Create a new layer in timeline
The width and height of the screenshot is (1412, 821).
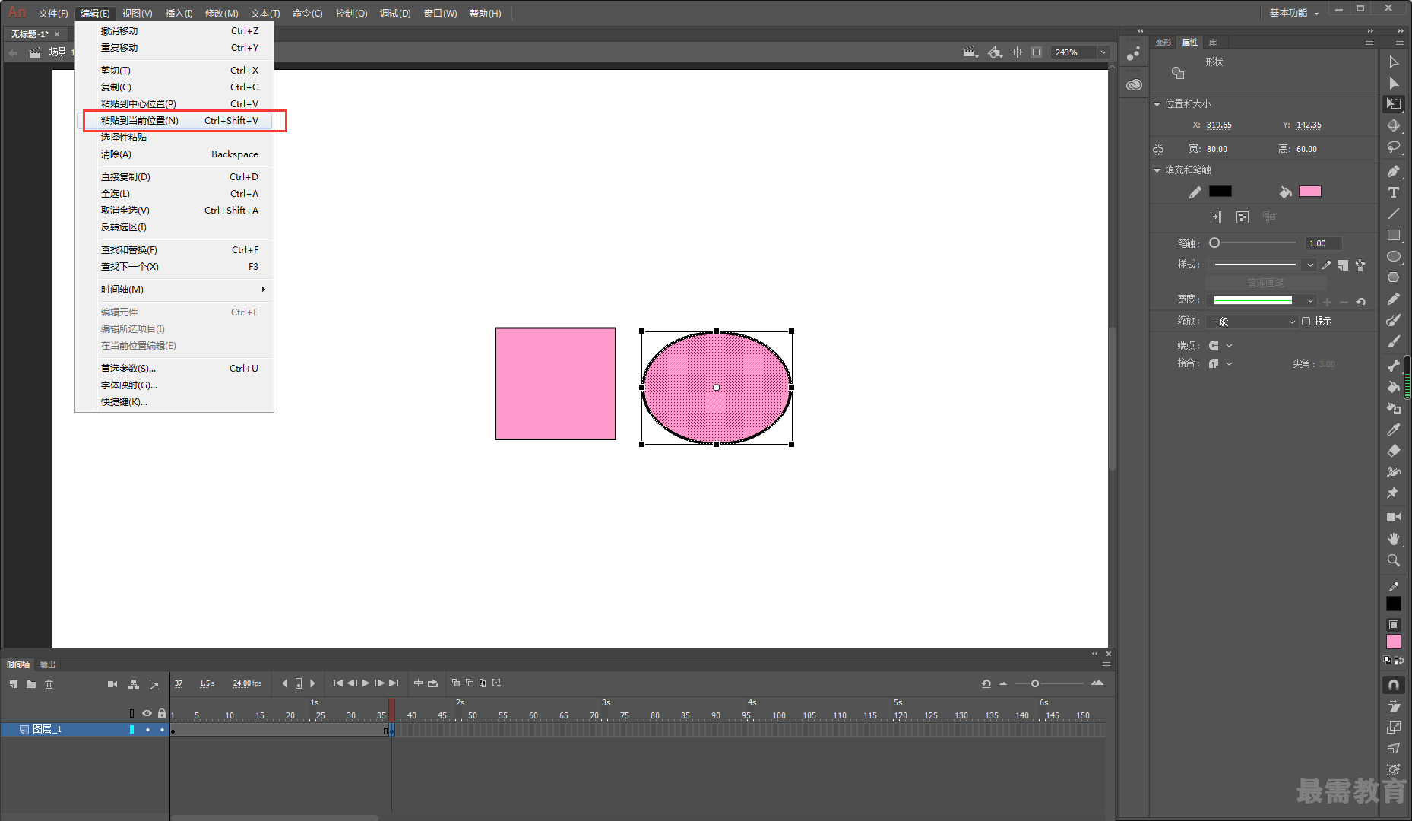tap(14, 684)
